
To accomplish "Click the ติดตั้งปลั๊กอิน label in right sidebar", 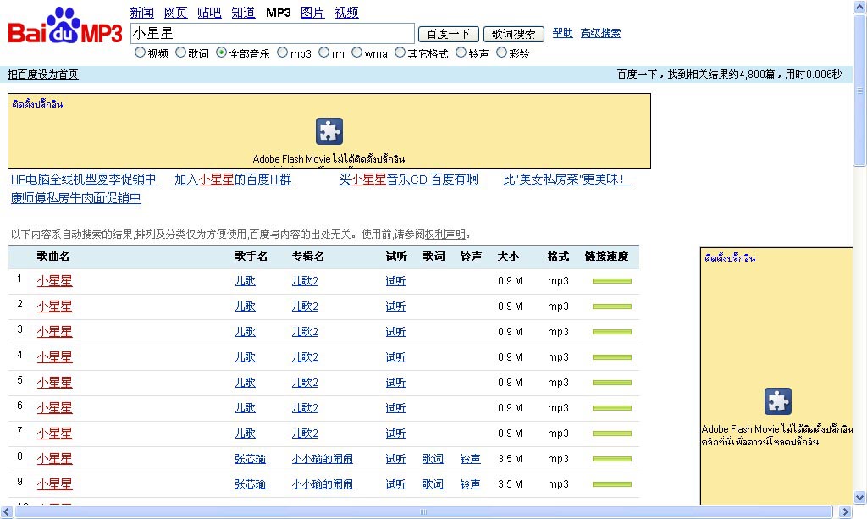I will click(x=730, y=258).
